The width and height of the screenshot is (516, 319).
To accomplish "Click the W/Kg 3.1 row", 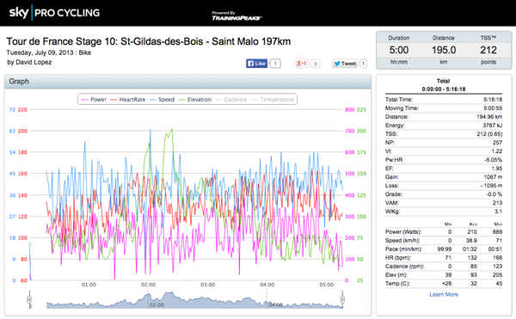I will pos(444,212).
